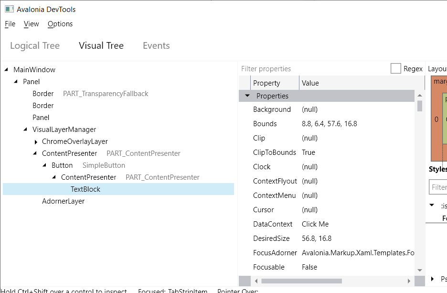Click the ClipToBounds True value
The image size is (447, 293).
click(309, 152)
